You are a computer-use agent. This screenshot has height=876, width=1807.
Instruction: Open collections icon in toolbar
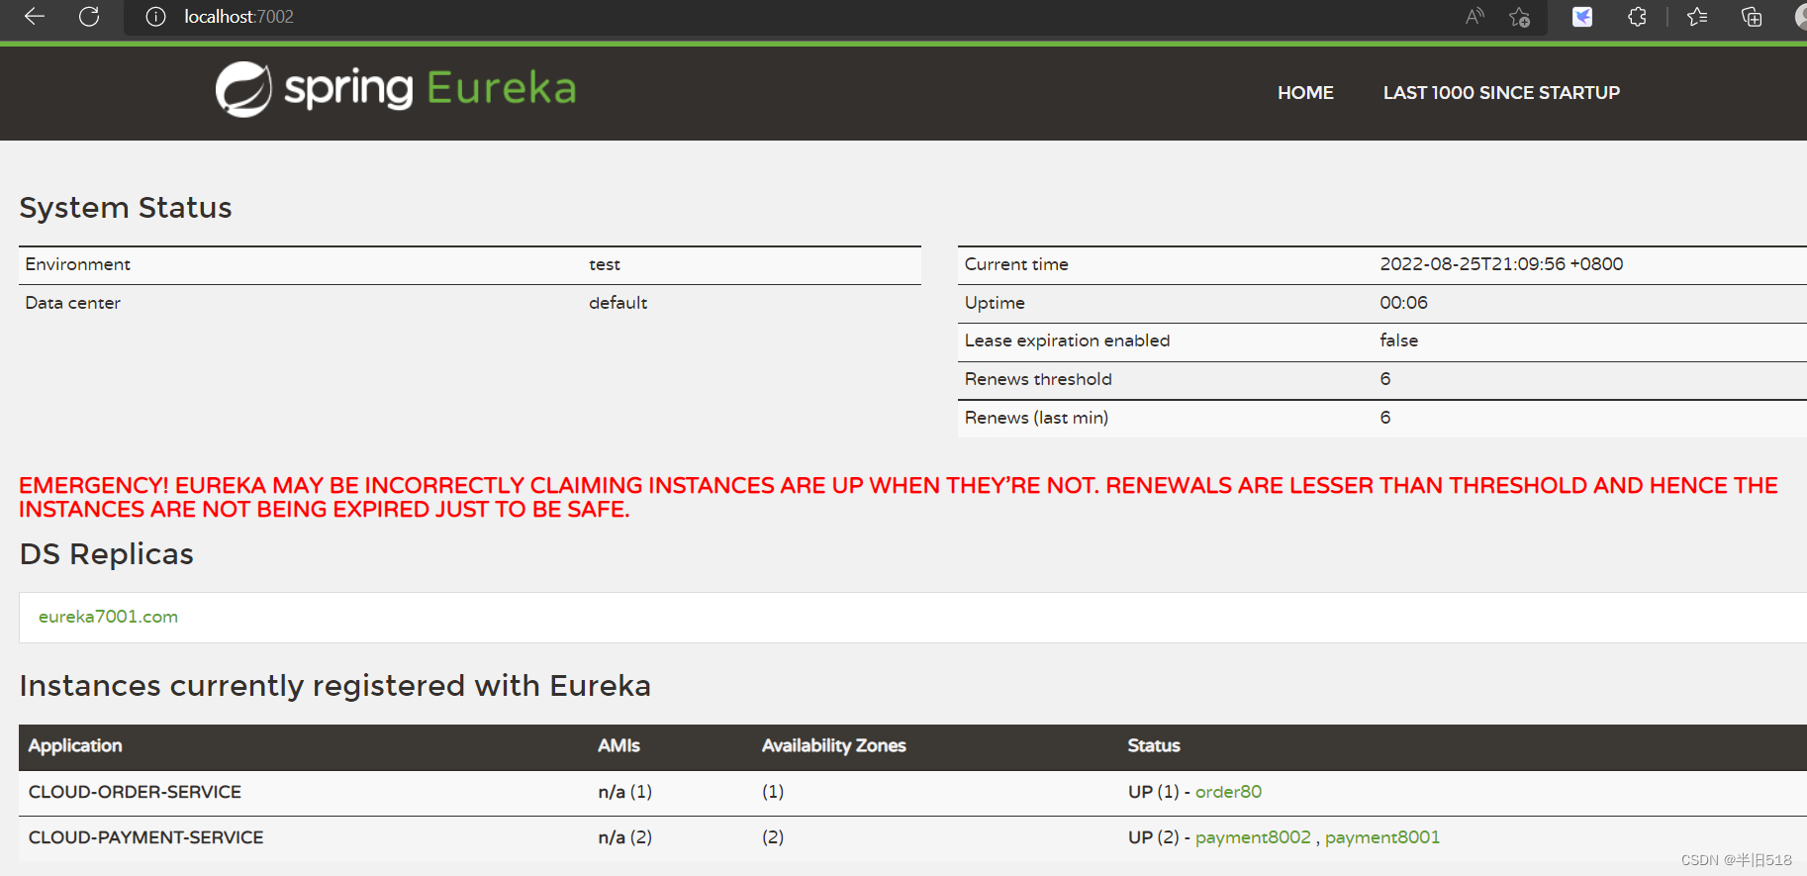tap(1752, 17)
